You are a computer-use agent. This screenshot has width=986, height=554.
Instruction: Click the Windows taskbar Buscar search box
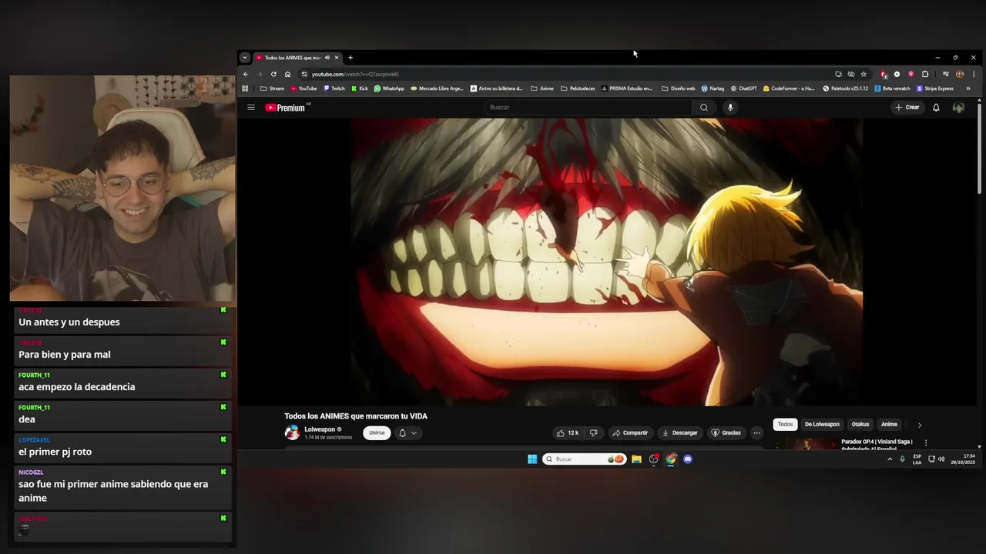584,459
